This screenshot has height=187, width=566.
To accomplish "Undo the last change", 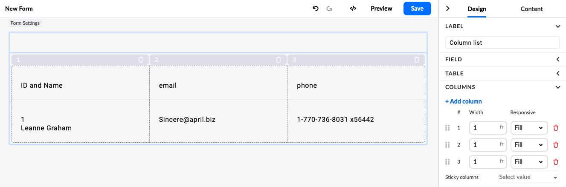I will pyautogui.click(x=316, y=9).
